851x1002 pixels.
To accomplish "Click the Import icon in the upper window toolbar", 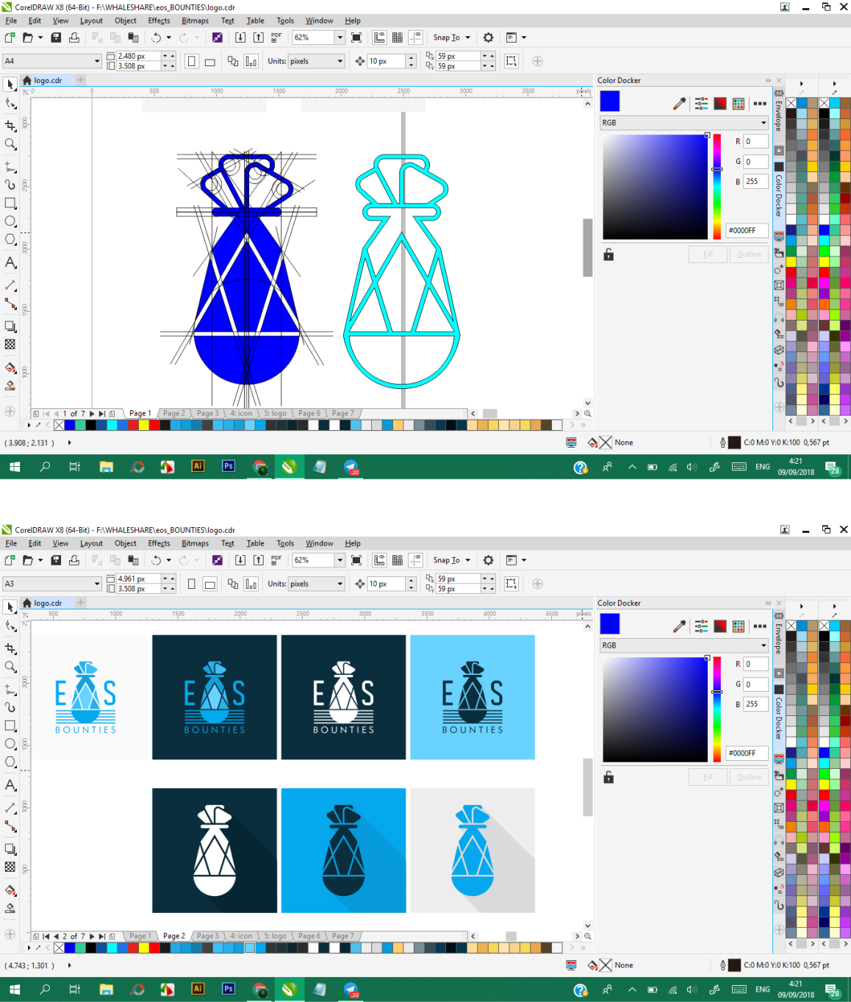I will [240, 37].
